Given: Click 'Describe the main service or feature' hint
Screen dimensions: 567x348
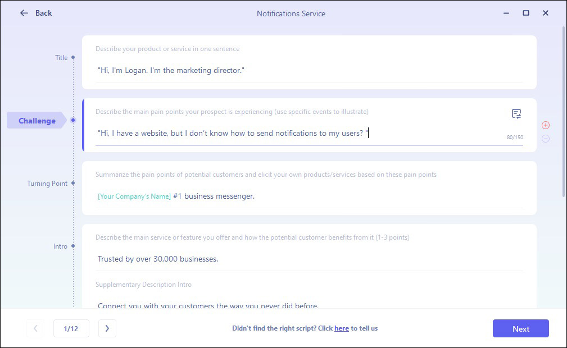Looking at the screenshot, I should coord(252,238).
